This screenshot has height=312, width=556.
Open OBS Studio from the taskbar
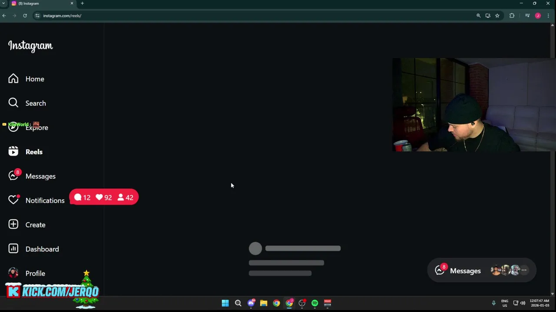[x=302, y=303]
